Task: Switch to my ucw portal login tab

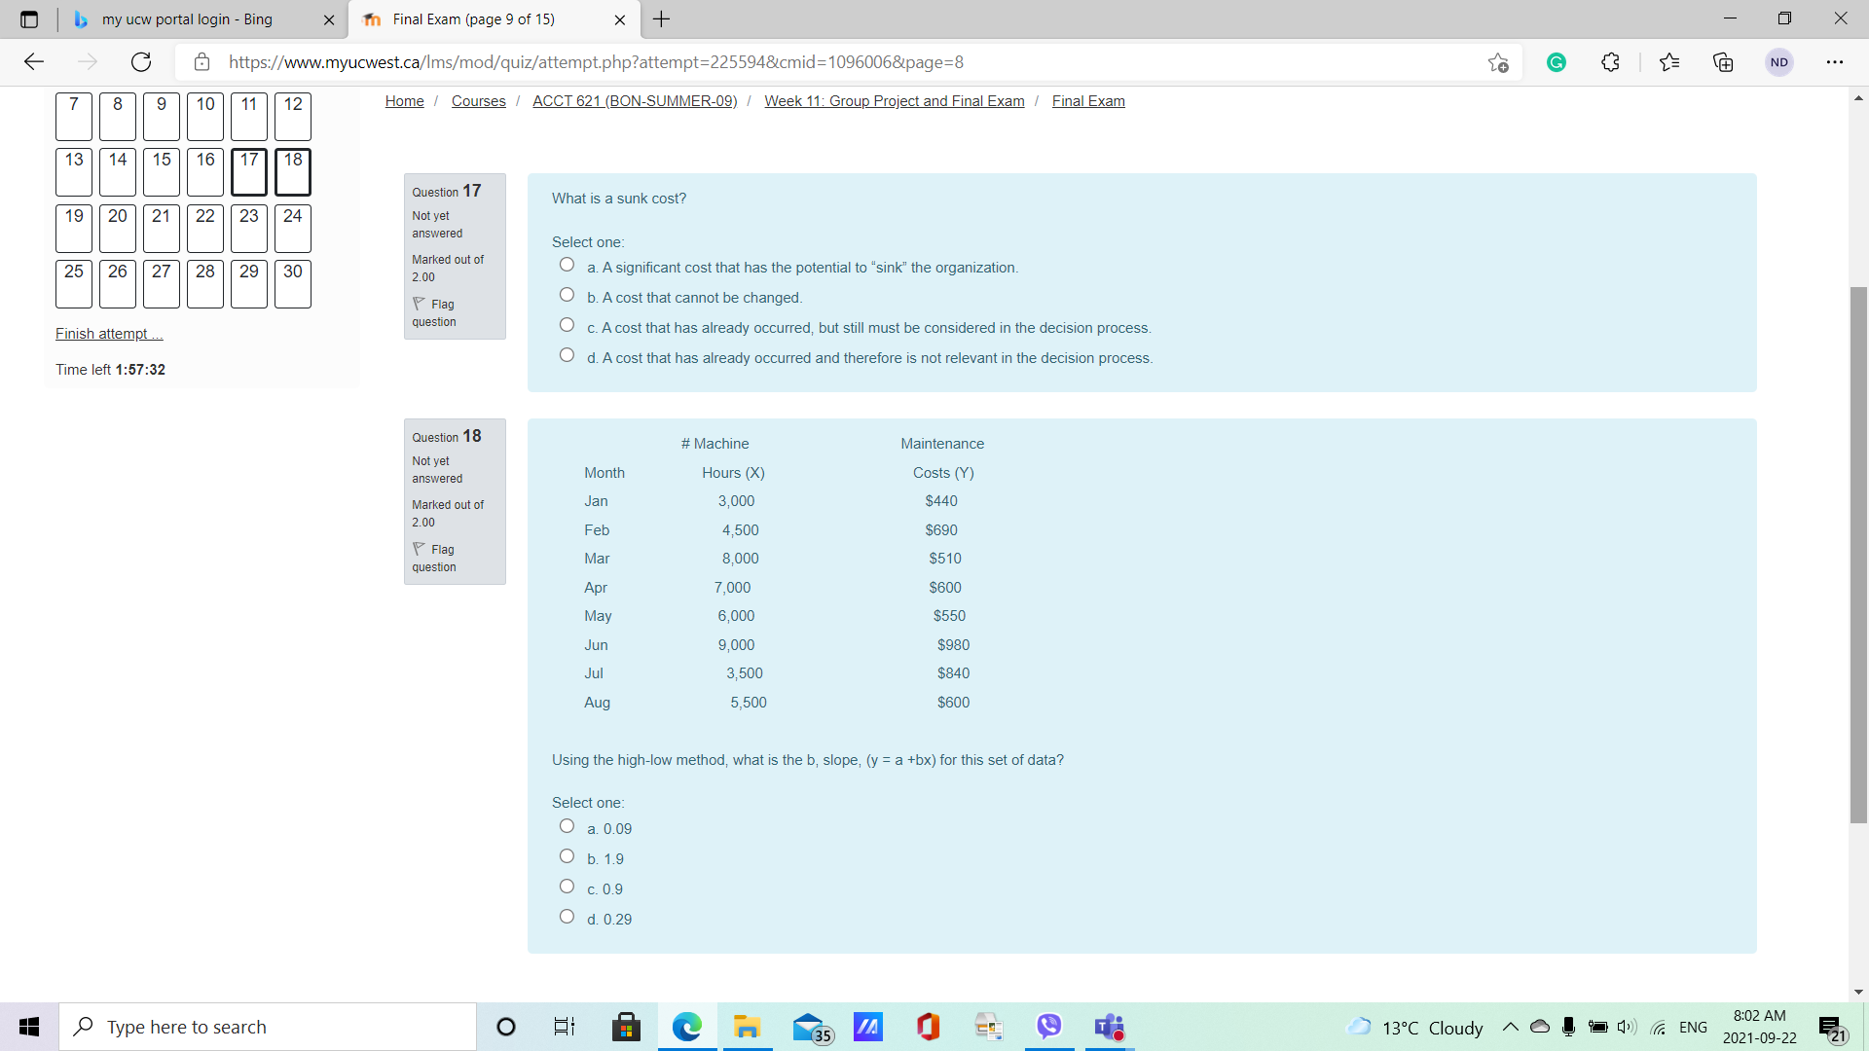Action: pos(187,19)
